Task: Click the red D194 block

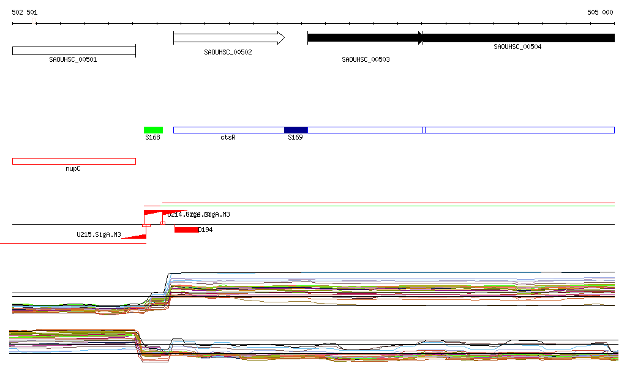Action: coord(186,230)
